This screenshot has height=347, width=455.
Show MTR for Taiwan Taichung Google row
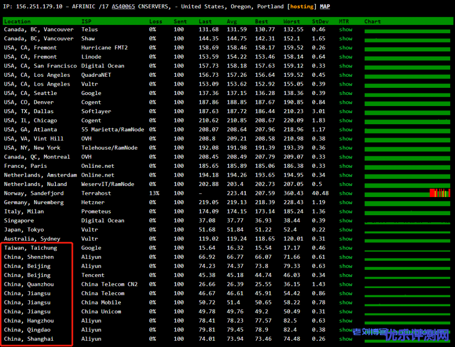(345, 248)
